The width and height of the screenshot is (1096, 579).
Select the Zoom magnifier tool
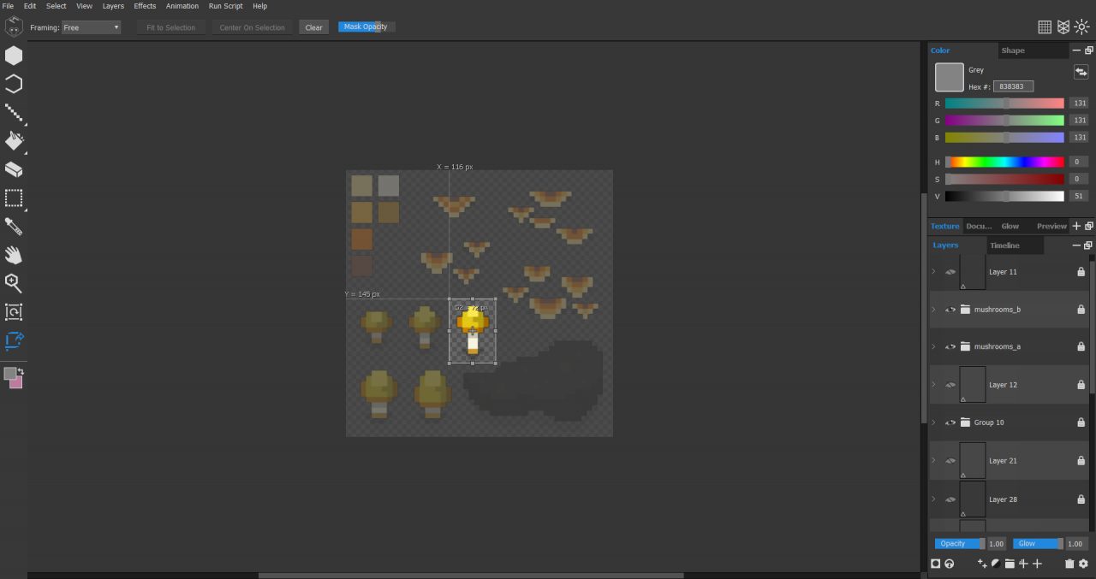point(13,283)
